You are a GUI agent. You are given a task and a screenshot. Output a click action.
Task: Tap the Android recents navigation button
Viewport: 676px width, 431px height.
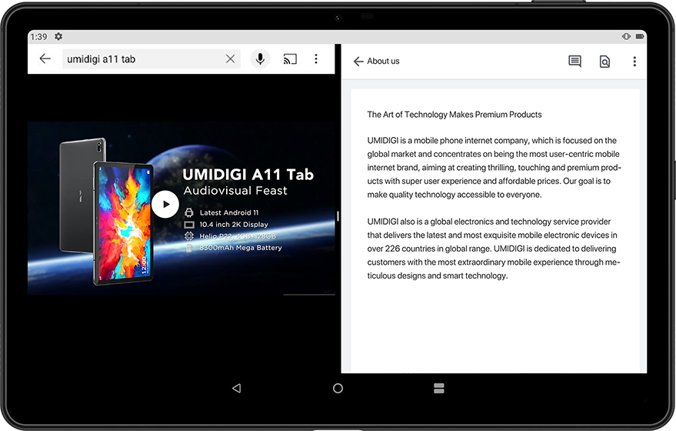(439, 389)
